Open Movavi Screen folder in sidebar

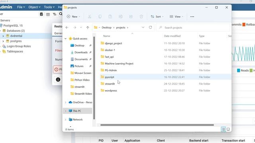(x=81, y=73)
